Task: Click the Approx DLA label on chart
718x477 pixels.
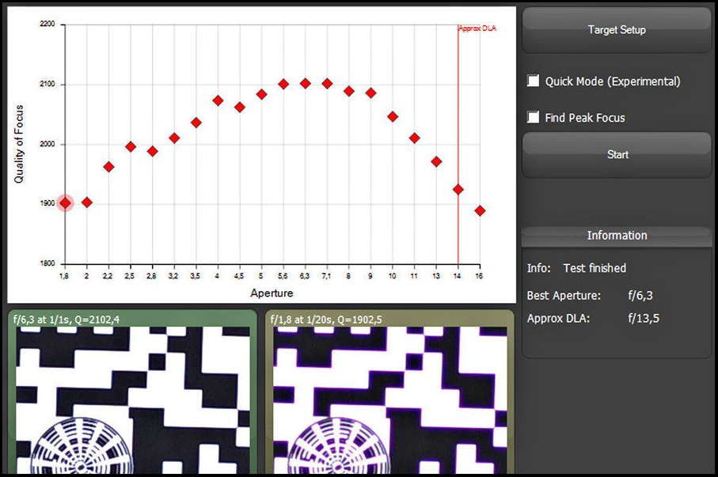Action: pos(477,28)
